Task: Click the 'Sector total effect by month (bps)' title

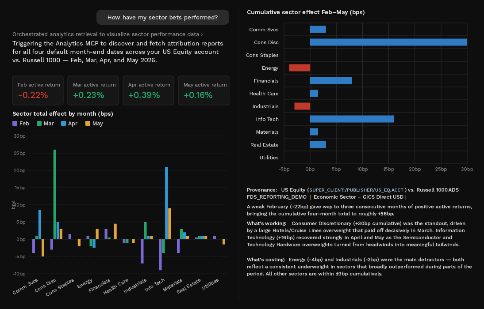Action: pos(63,114)
